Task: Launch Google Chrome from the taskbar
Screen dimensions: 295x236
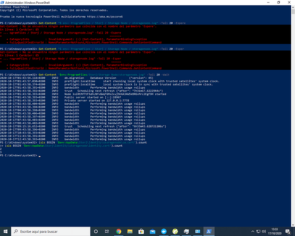Action: pyautogui.click(x=118, y=232)
